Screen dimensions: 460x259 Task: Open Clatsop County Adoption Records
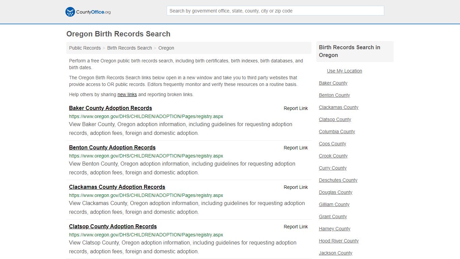[113, 226]
